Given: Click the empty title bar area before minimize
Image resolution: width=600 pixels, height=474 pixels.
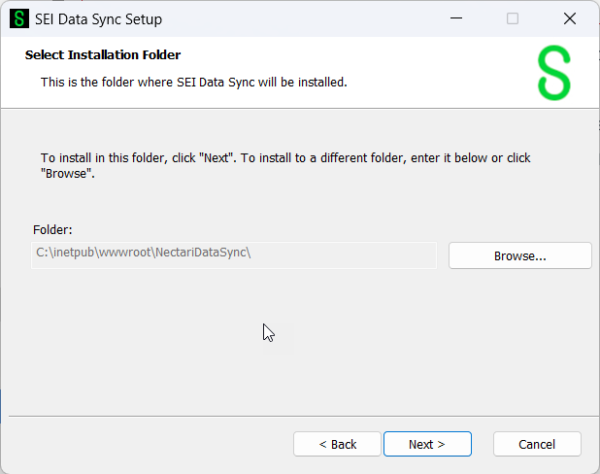Looking at the screenshot, I should [311, 18].
